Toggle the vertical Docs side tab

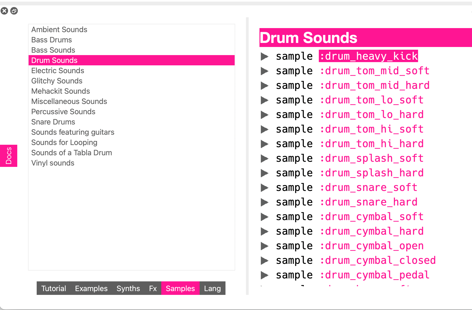click(x=9, y=156)
